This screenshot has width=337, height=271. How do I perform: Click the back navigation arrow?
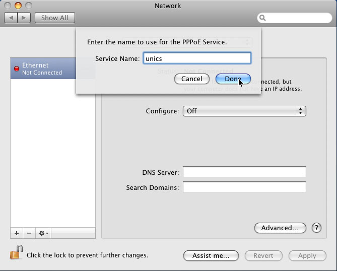tap(11, 18)
